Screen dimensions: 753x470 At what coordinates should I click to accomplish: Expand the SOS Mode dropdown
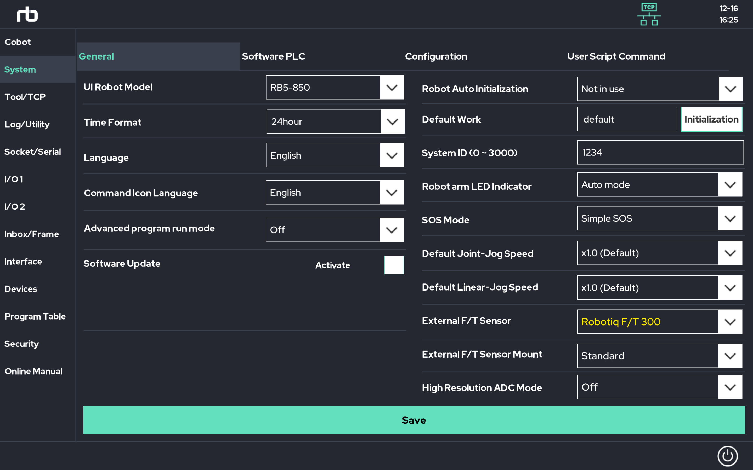pyautogui.click(x=730, y=218)
